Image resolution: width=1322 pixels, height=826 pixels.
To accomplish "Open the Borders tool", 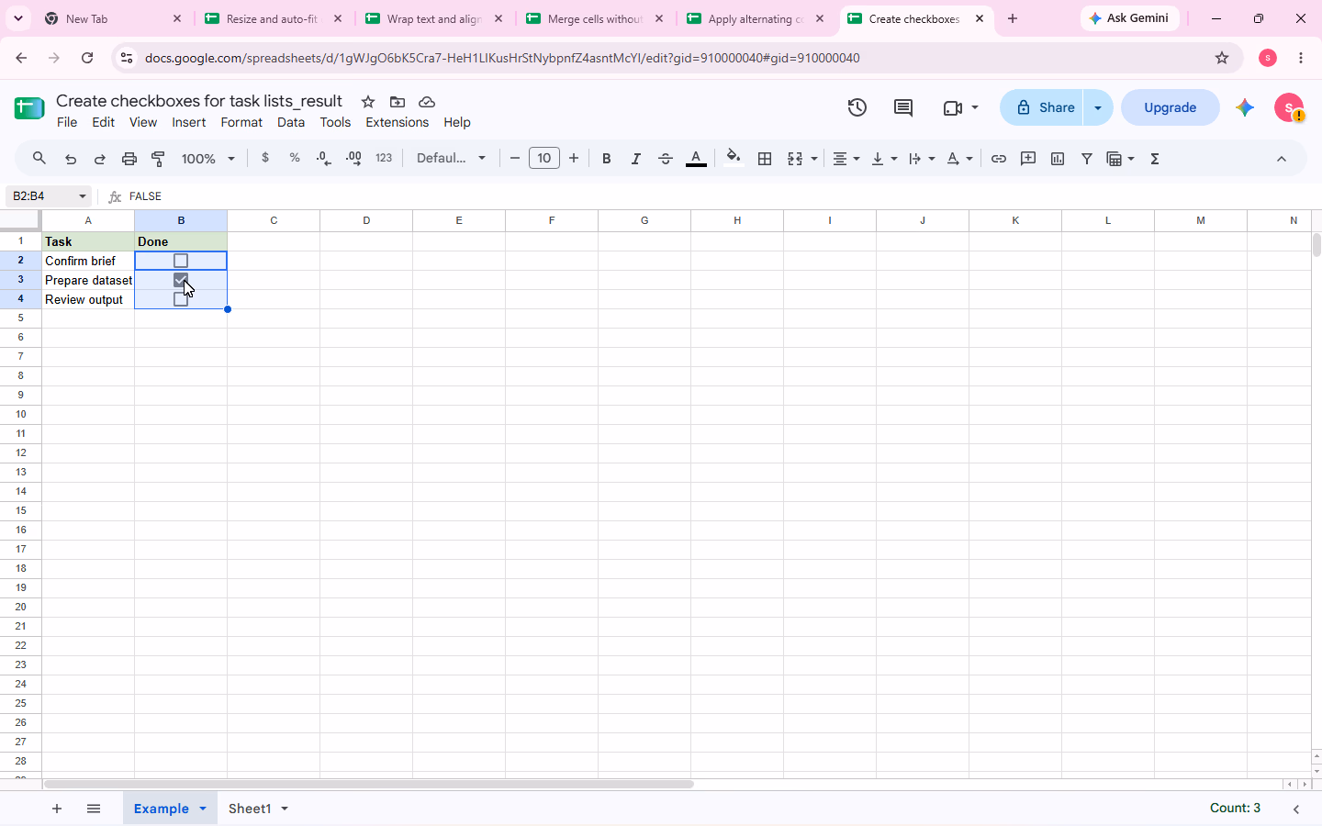I will point(765,159).
